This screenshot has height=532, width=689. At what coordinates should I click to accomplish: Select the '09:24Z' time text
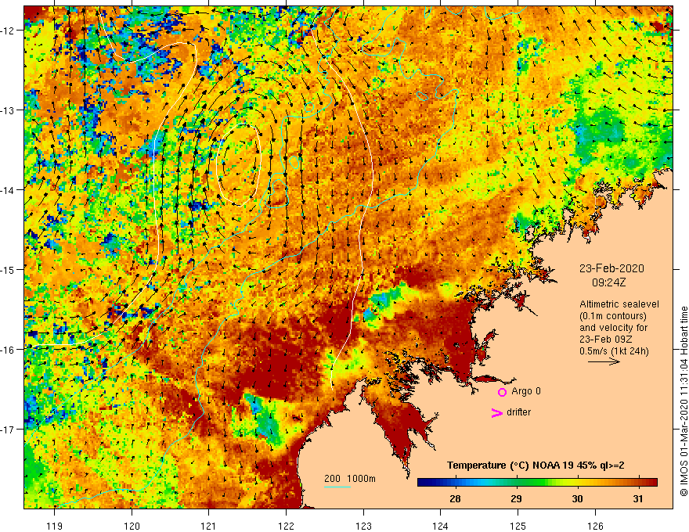tap(608, 282)
